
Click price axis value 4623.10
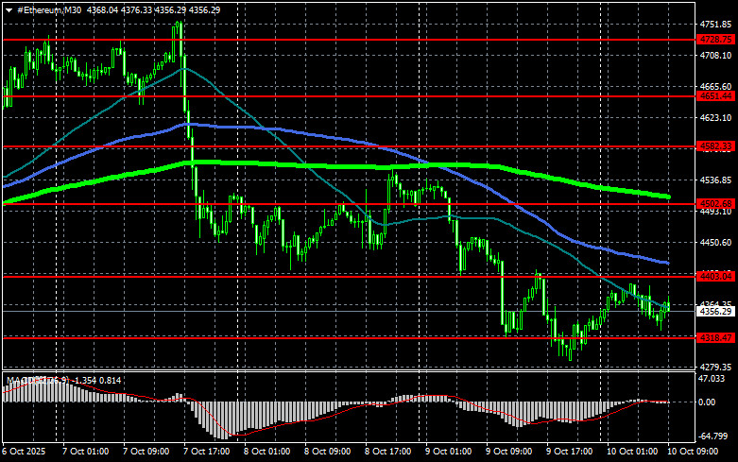point(715,117)
